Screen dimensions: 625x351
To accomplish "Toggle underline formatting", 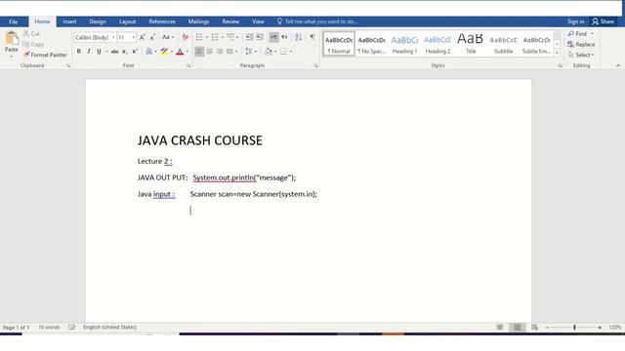I will click(x=99, y=52).
